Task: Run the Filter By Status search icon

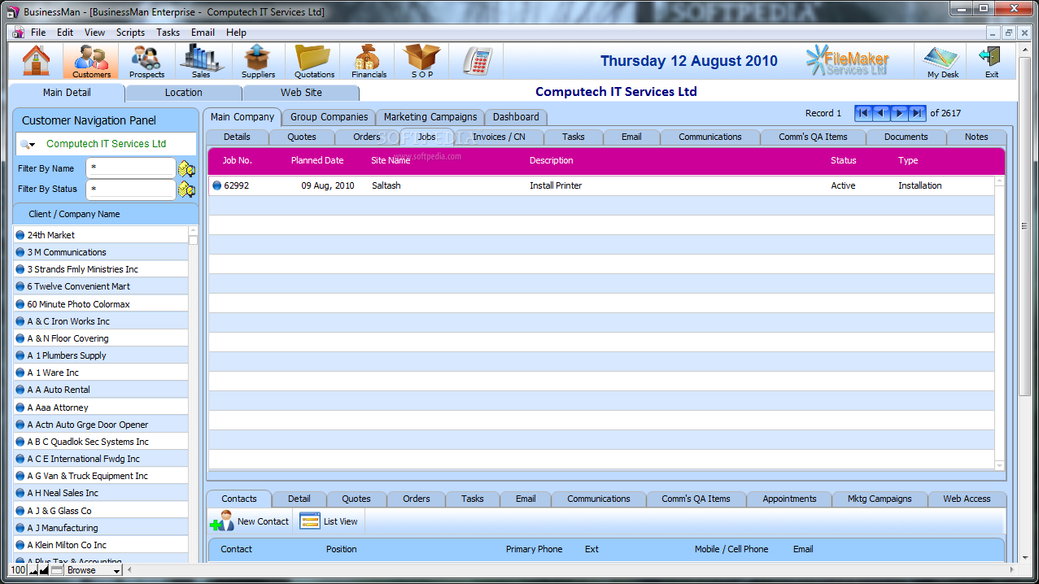Action: click(187, 190)
